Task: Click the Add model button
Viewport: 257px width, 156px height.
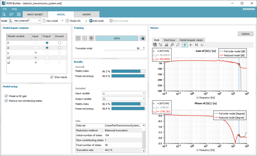Action: click(96, 21)
